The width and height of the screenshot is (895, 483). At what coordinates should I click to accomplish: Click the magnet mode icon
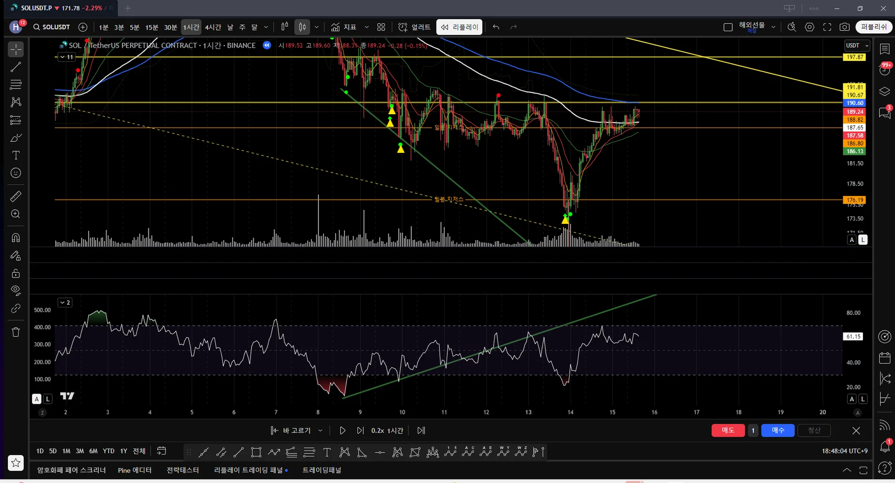[x=16, y=238]
